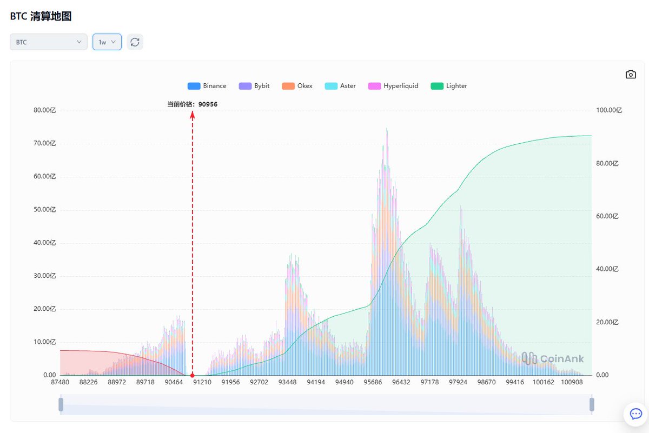Click the current price 90956 label
The width and height of the screenshot is (649, 433).
tap(193, 104)
